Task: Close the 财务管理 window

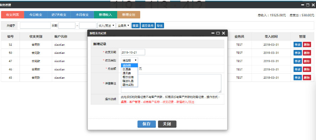Action: pyautogui.click(x=313, y=5)
